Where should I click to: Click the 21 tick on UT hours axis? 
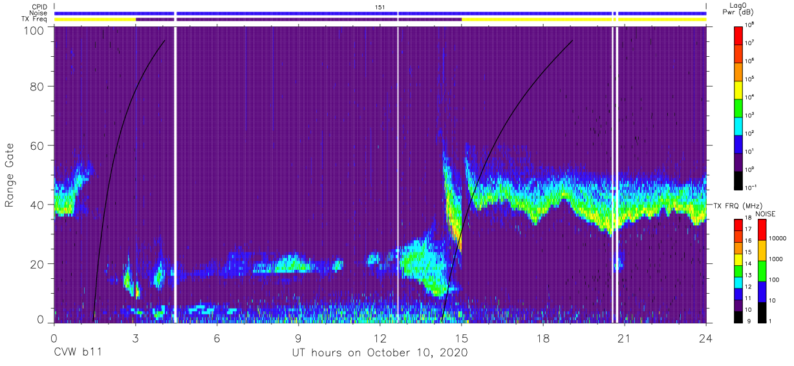click(x=624, y=338)
